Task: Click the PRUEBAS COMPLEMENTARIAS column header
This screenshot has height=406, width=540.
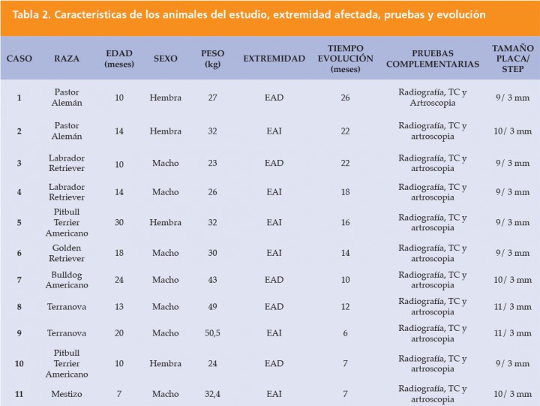Action: (433, 59)
